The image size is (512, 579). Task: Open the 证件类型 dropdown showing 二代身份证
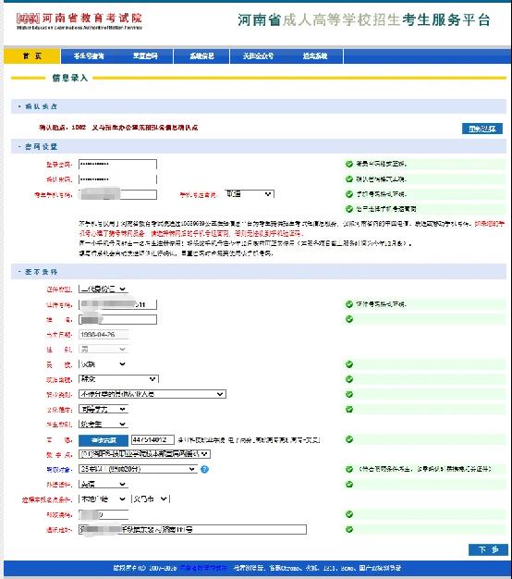pyautogui.click(x=104, y=289)
